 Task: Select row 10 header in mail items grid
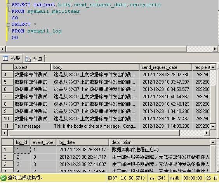[7, 119]
